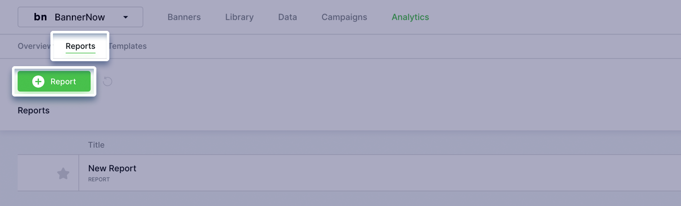Refresh the reports list with the reload icon
Image resolution: width=681 pixels, height=206 pixels.
(107, 81)
